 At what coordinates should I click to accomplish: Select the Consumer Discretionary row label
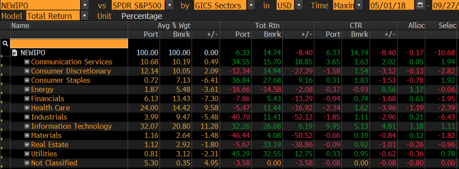[71, 71]
